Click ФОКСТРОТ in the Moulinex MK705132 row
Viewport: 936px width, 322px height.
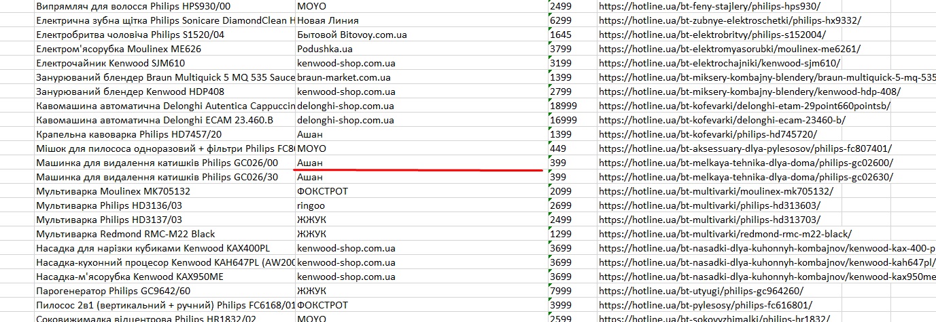pyautogui.click(x=421, y=191)
